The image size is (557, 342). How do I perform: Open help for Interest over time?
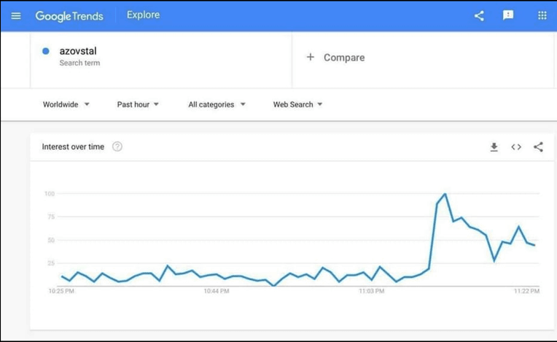pos(117,147)
